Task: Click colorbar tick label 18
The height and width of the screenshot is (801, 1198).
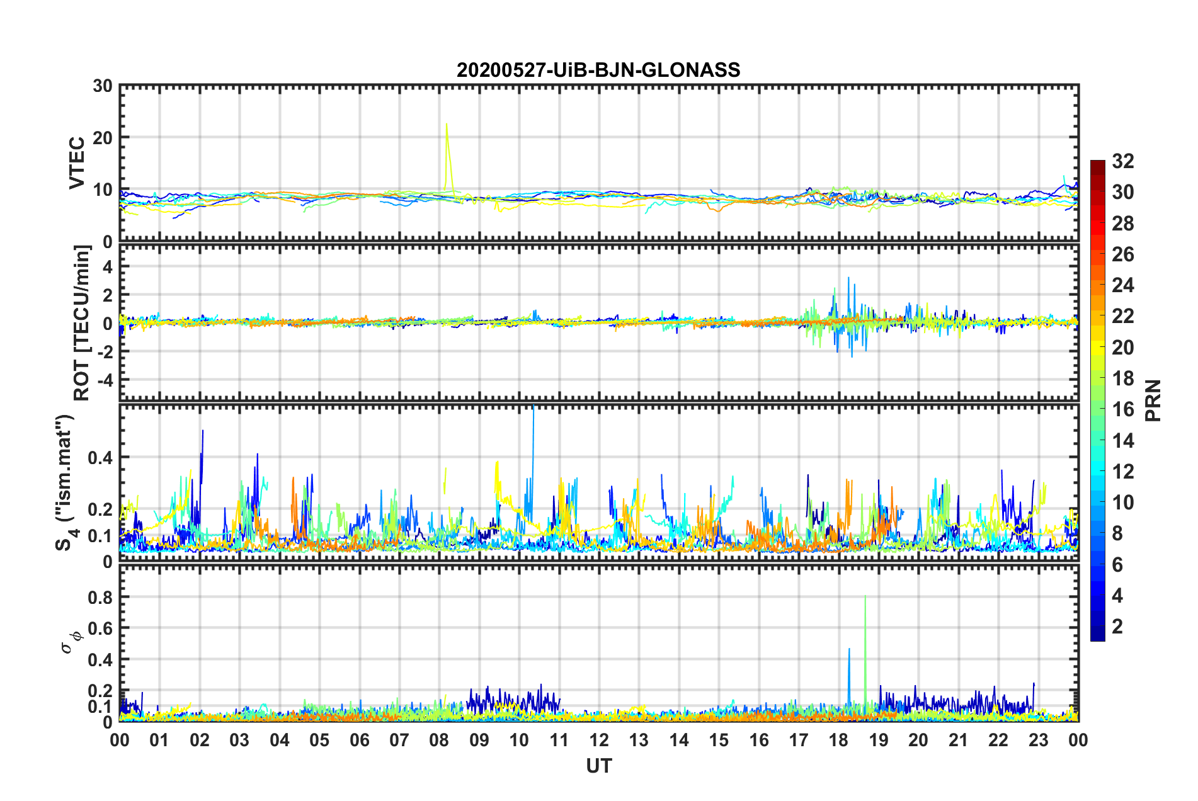Action: click(x=1123, y=378)
